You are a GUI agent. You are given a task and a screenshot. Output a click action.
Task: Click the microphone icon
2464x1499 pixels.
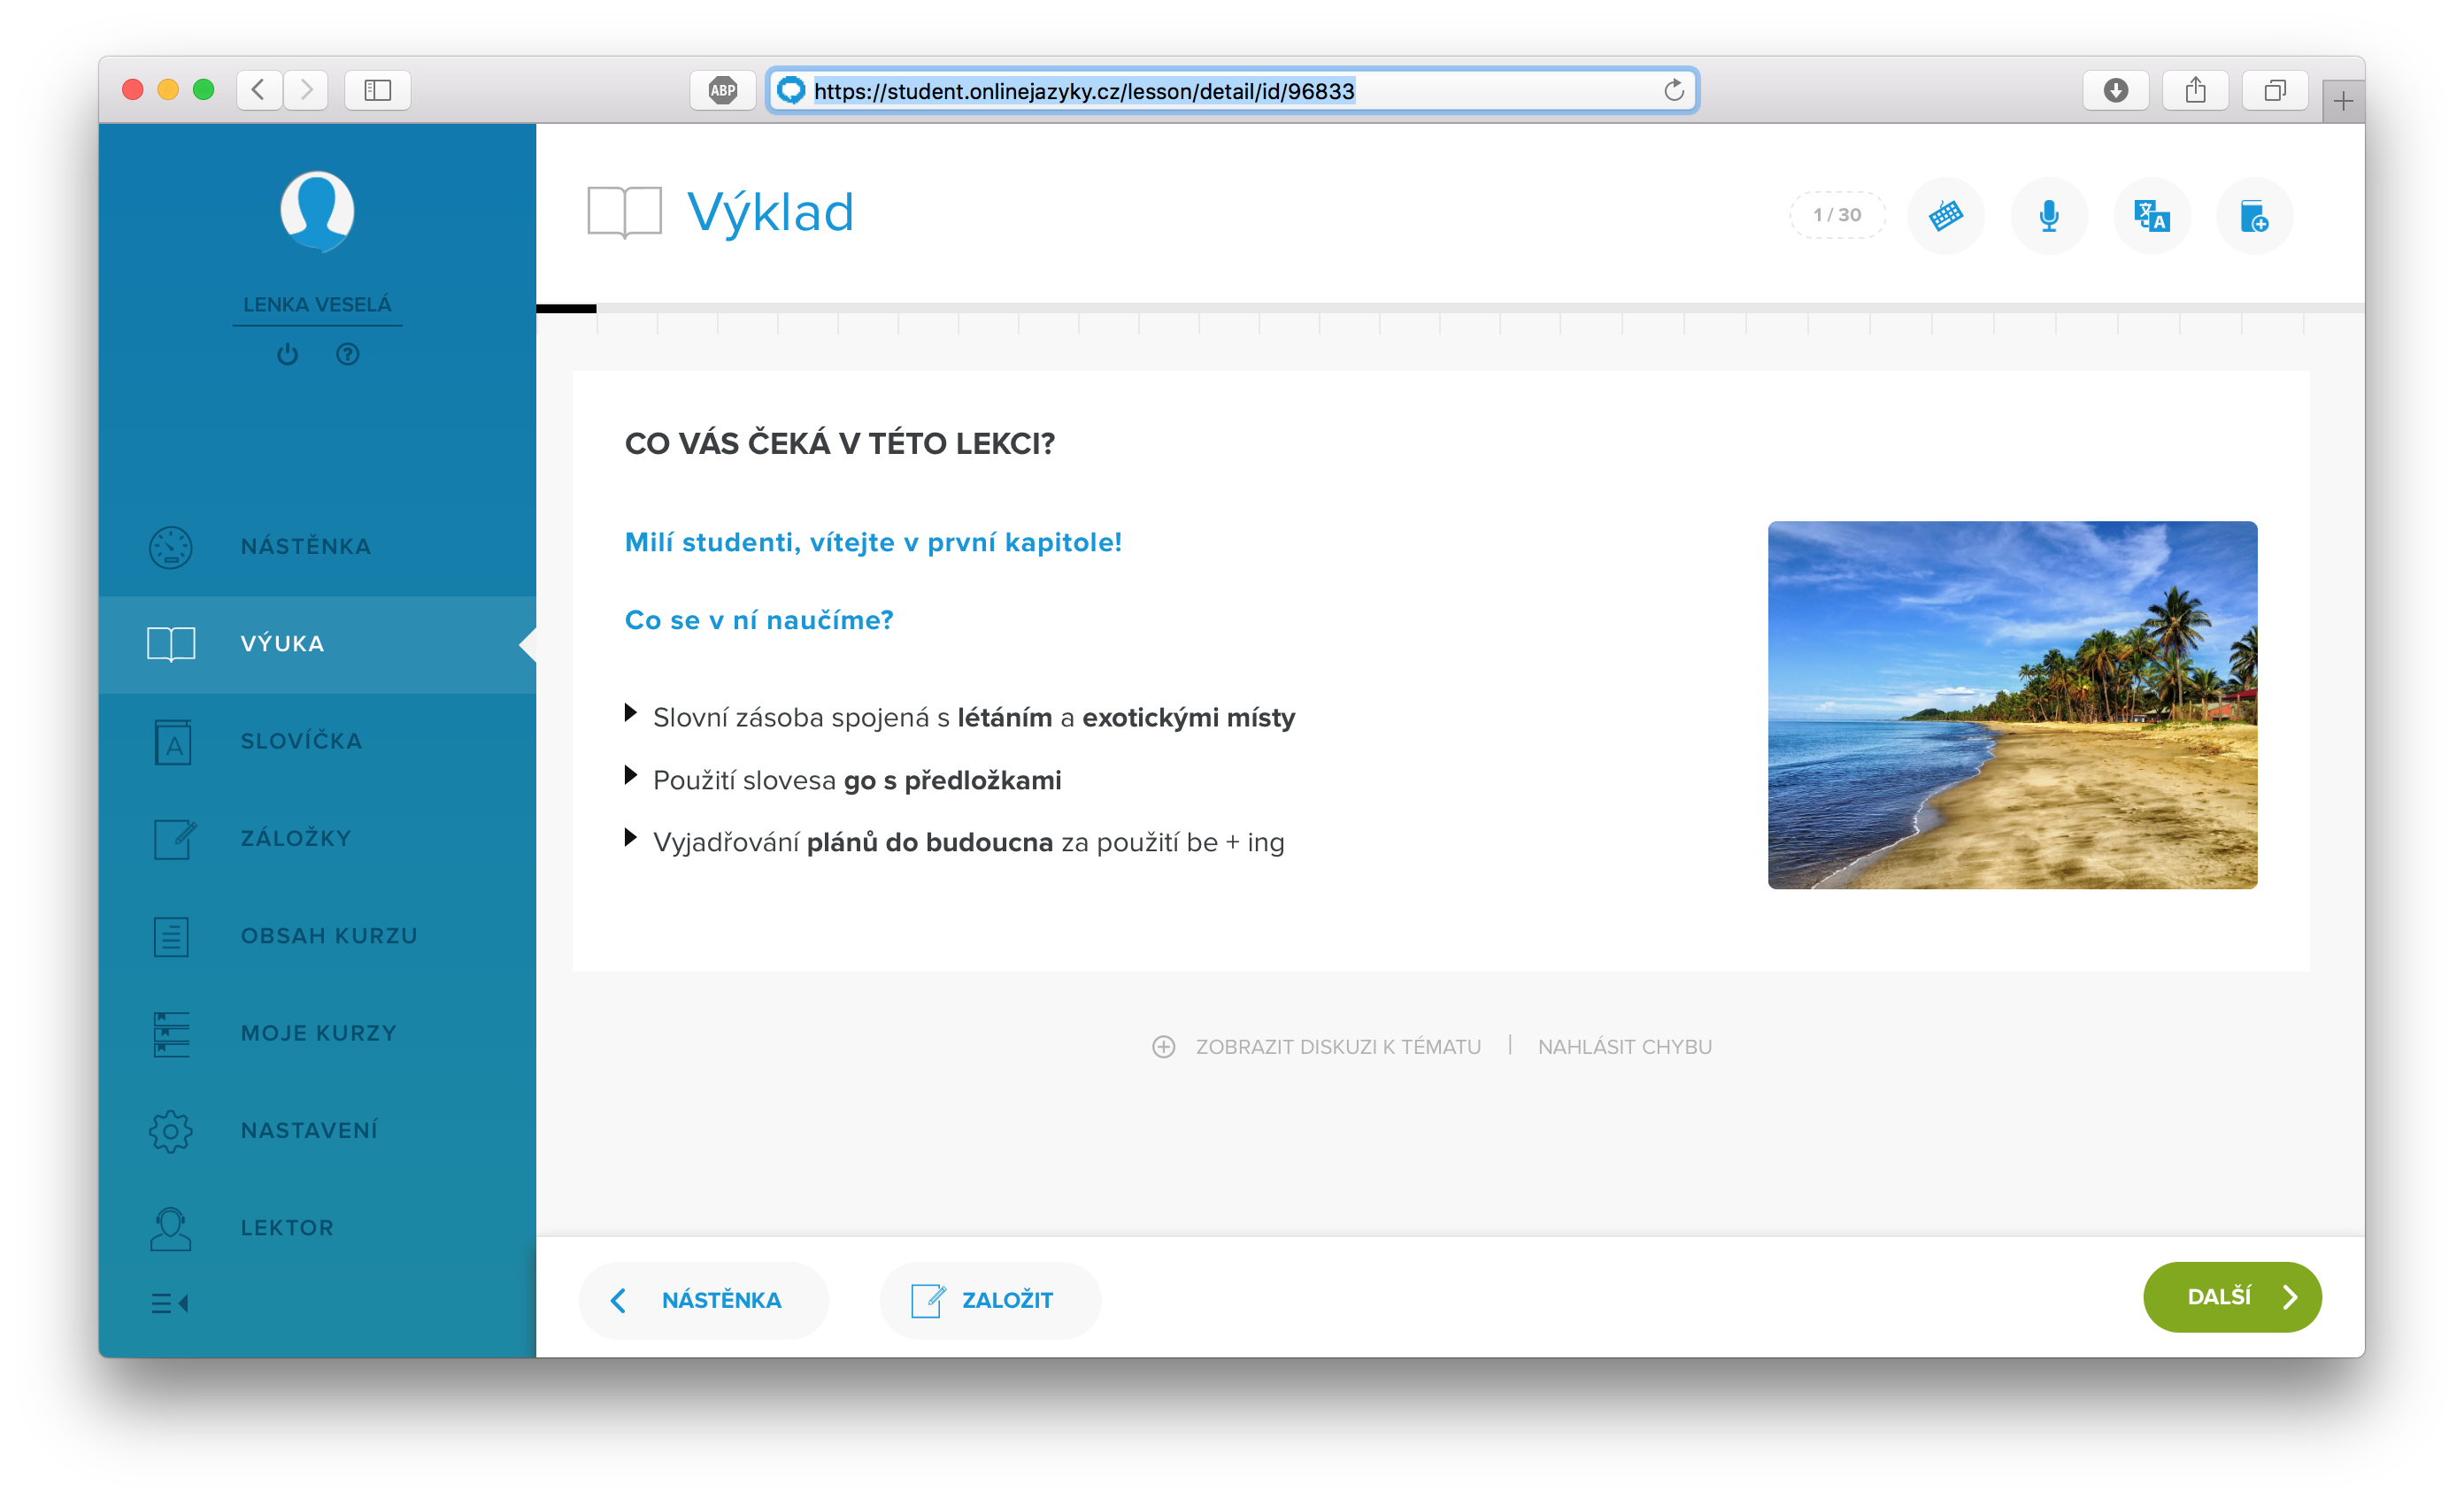pos(2048,215)
